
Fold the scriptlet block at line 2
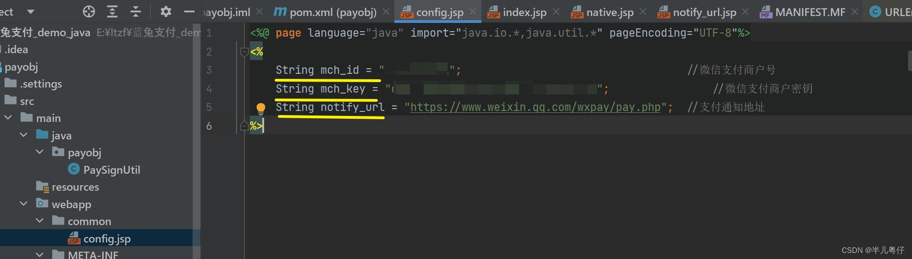pyautogui.click(x=244, y=52)
